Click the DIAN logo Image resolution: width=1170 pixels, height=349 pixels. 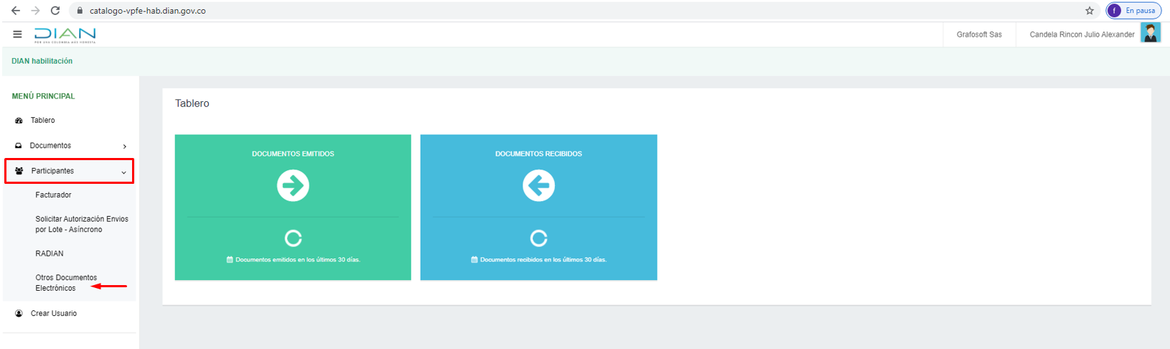65,35
